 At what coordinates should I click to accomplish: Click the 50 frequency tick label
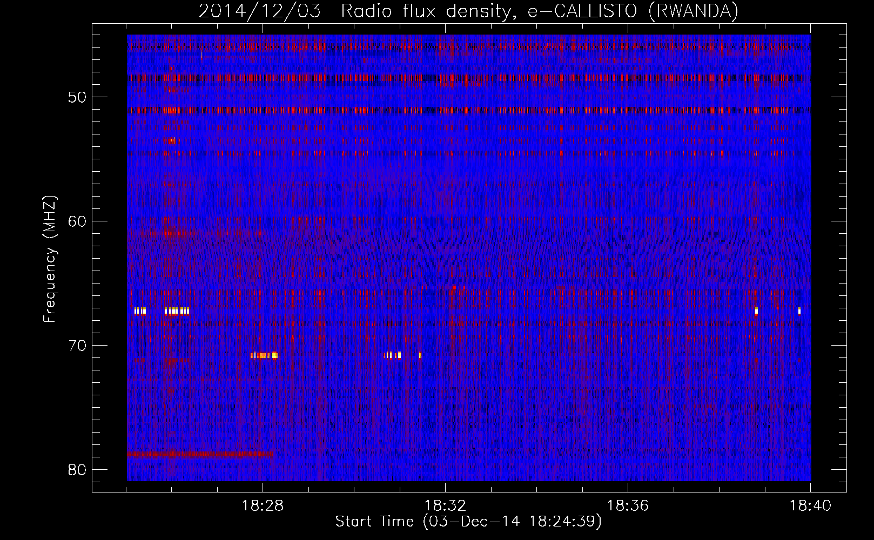pos(78,97)
